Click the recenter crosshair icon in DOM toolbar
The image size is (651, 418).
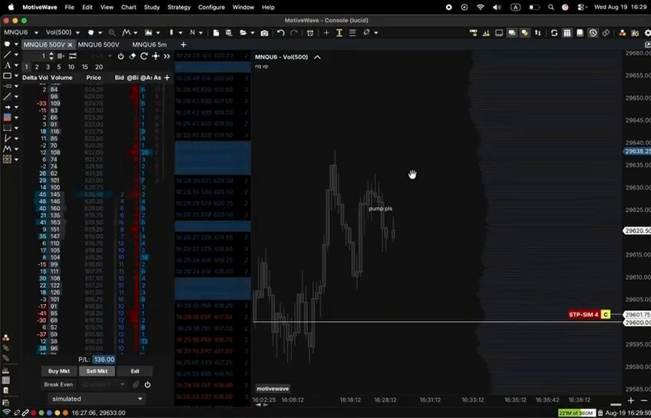[x=155, y=56]
